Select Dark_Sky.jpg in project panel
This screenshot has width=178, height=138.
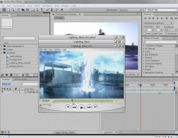point(16,56)
